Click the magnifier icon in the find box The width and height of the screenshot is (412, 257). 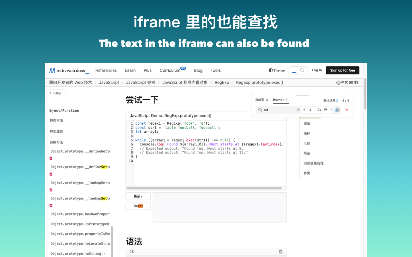coord(260,110)
